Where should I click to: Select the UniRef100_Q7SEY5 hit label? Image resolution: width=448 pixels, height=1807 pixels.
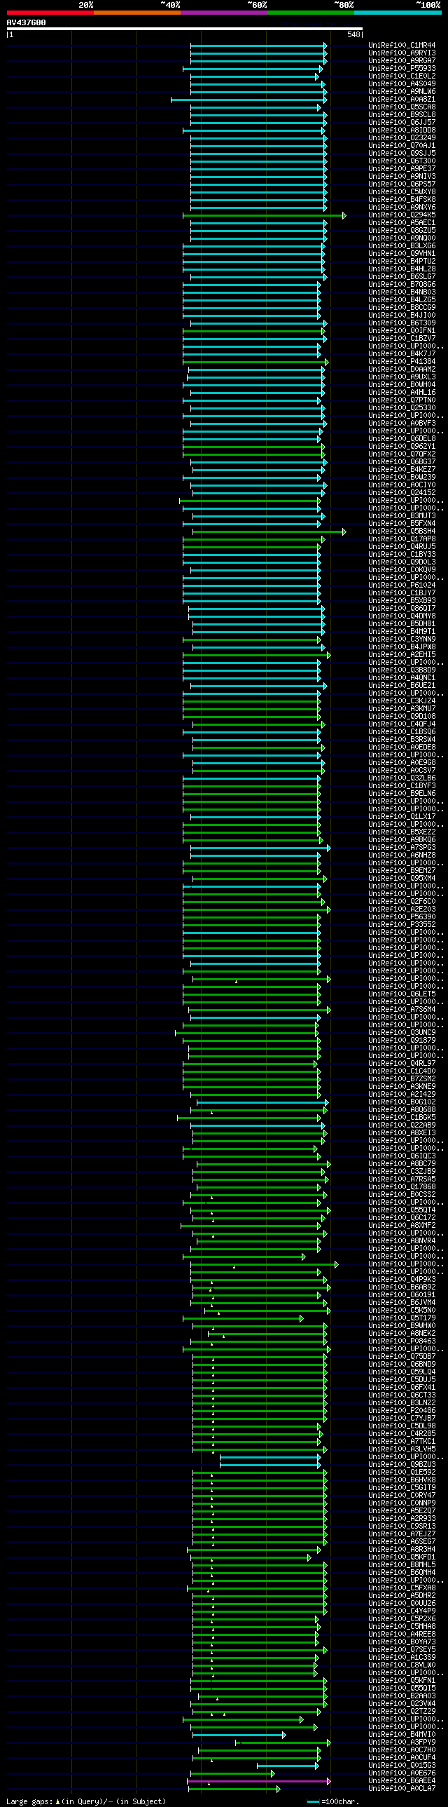pyautogui.click(x=402, y=1651)
